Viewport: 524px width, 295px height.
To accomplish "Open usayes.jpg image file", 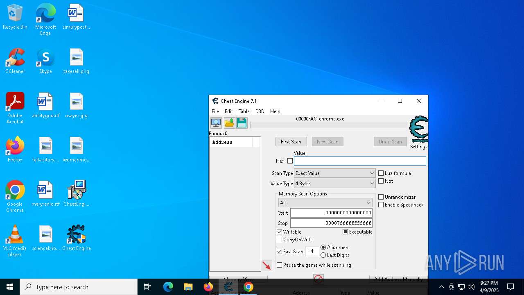I will click(x=76, y=105).
